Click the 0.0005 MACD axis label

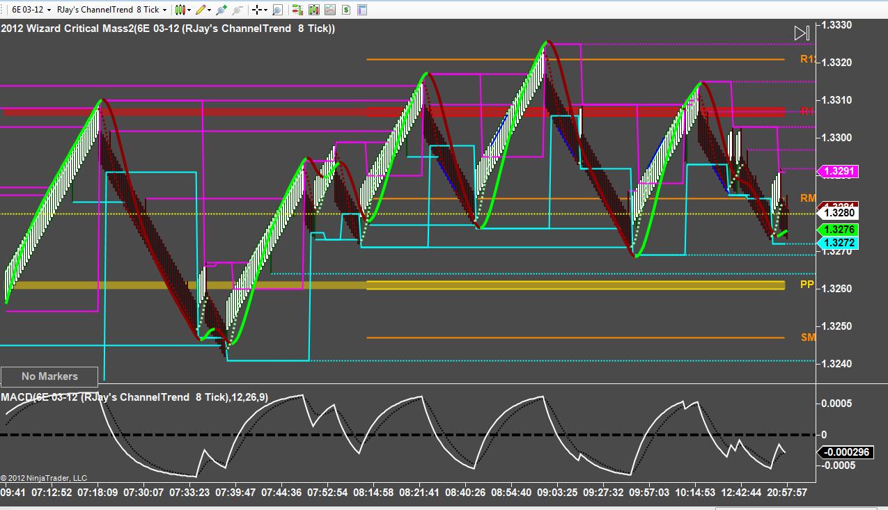[836, 404]
